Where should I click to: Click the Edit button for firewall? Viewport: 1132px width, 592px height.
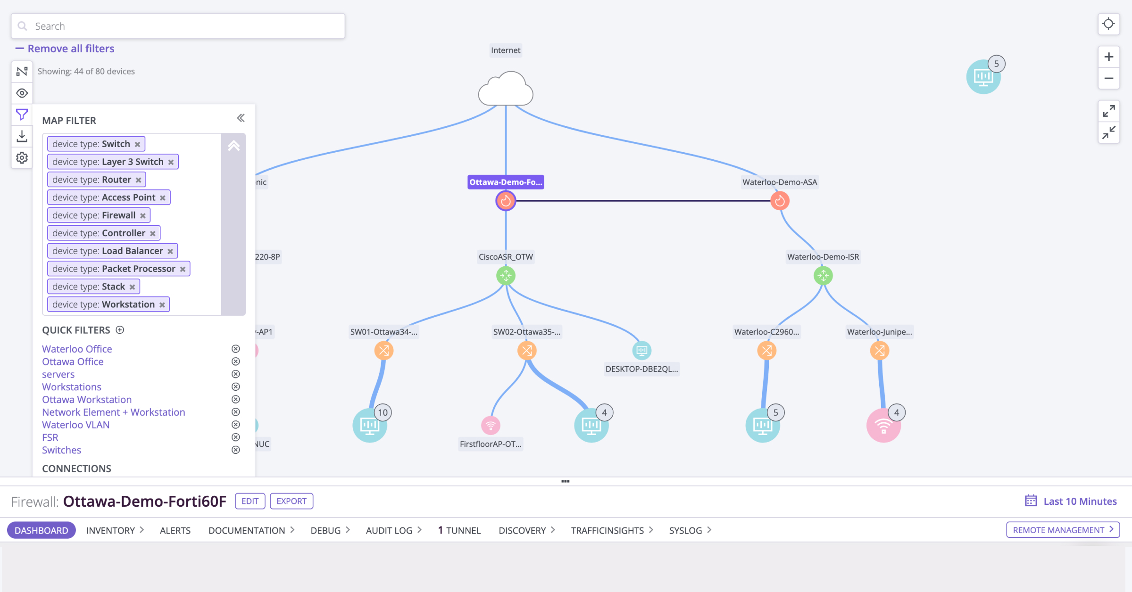[x=250, y=501]
